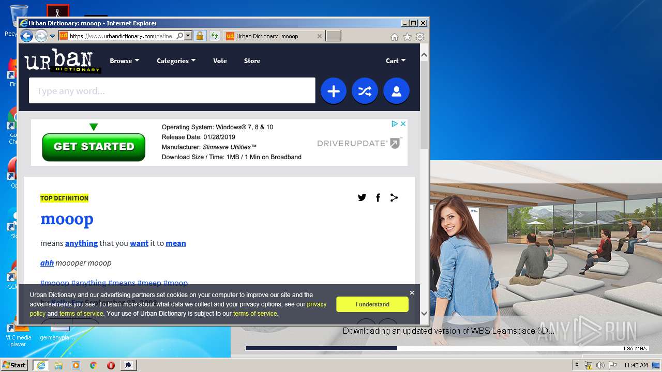
Task: Click the #meep hashtag
Action: pyautogui.click(x=149, y=283)
